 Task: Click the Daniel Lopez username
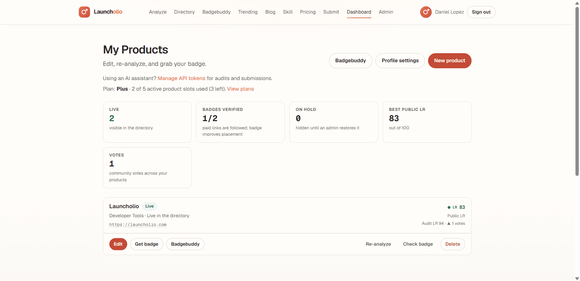tap(449, 12)
